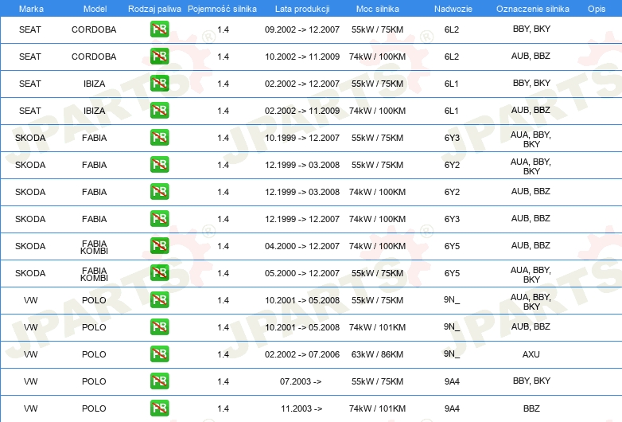Click body code 6L2 in Cordoba 55kW row
This screenshot has width=622, height=422.
point(452,29)
